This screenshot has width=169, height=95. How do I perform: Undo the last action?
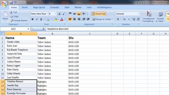pos(15,2)
